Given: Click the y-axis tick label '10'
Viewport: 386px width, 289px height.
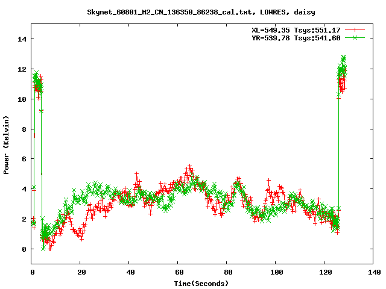Looking at the screenshot, I should [22, 99].
